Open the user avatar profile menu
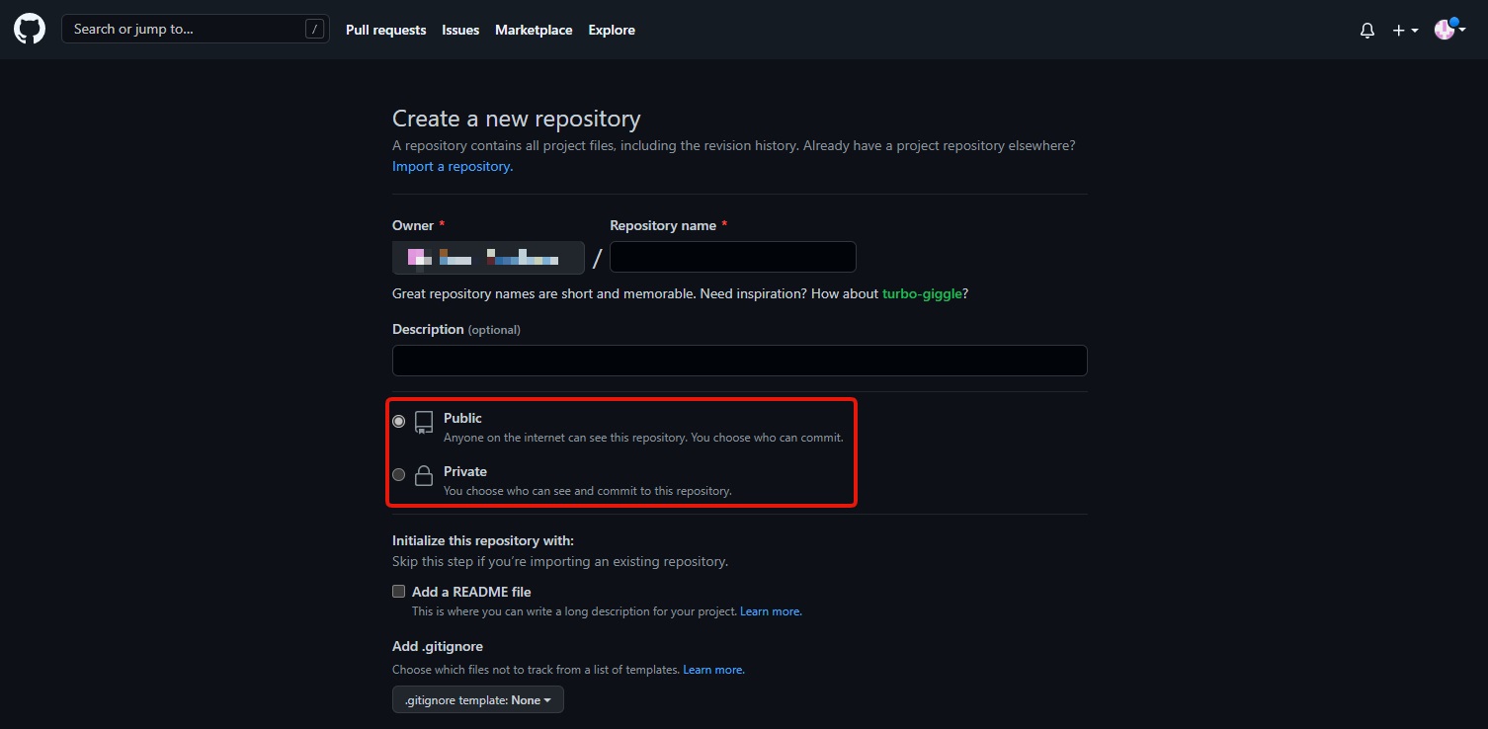 [1448, 31]
